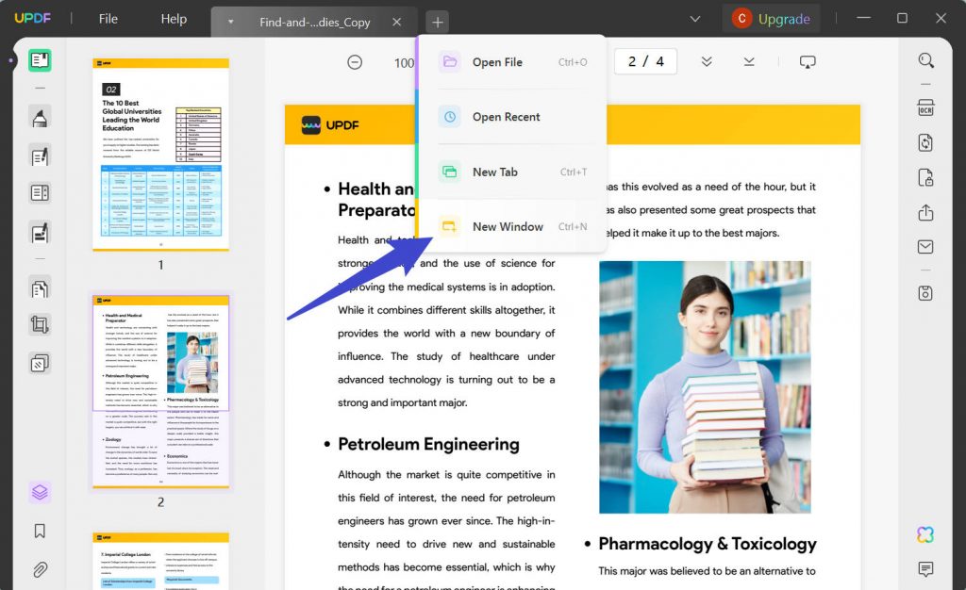Open the Share panel icon

click(924, 213)
